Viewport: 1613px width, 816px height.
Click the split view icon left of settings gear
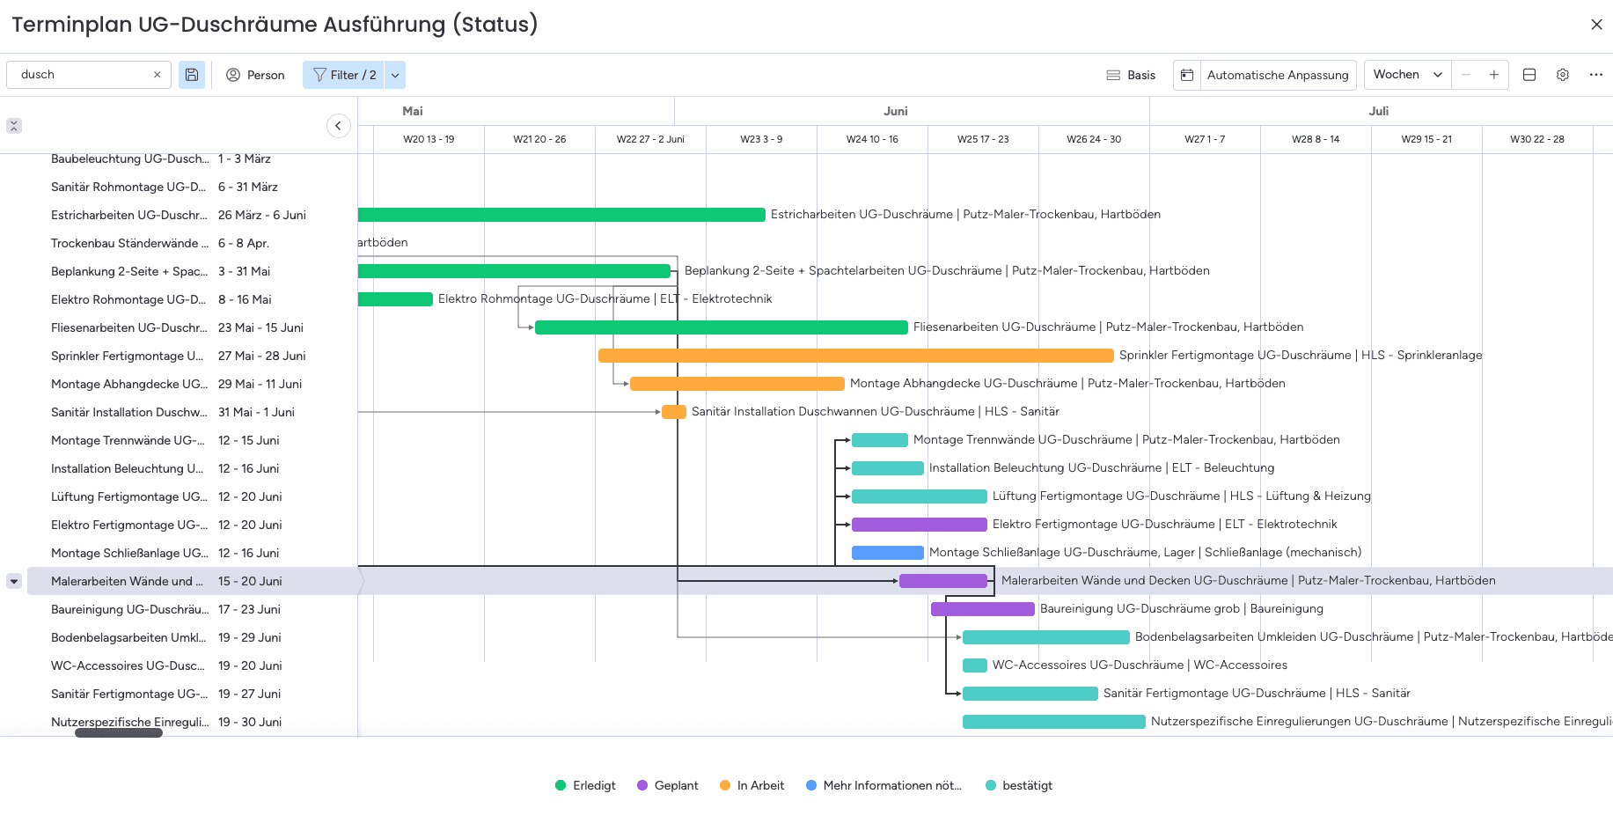click(1529, 75)
